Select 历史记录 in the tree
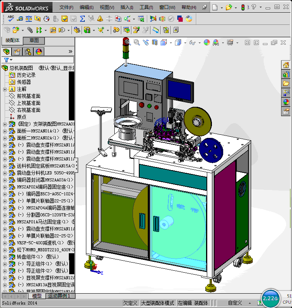This screenshot has height=308, width=292. click(26, 75)
